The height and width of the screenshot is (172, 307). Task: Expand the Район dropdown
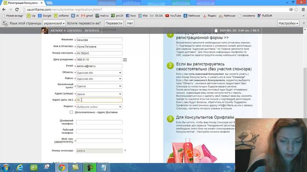[99, 79]
